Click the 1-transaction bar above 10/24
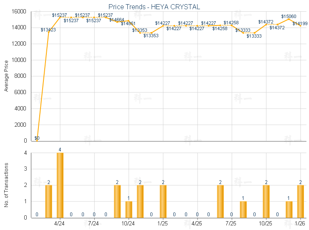 click(x=129, y=209)
